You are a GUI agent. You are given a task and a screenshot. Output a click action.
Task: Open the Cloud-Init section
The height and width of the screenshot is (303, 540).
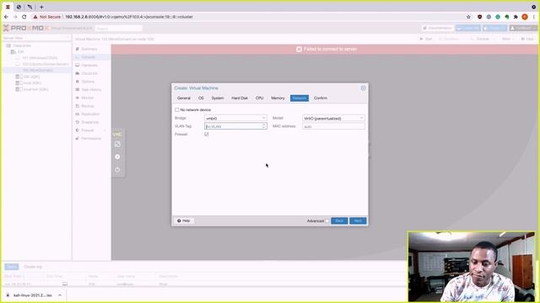coord(89,73)
